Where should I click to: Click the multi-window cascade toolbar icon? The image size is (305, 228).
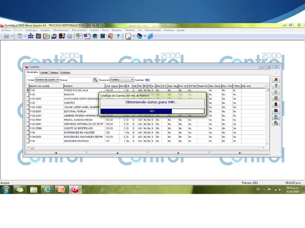tap(139, 36)
